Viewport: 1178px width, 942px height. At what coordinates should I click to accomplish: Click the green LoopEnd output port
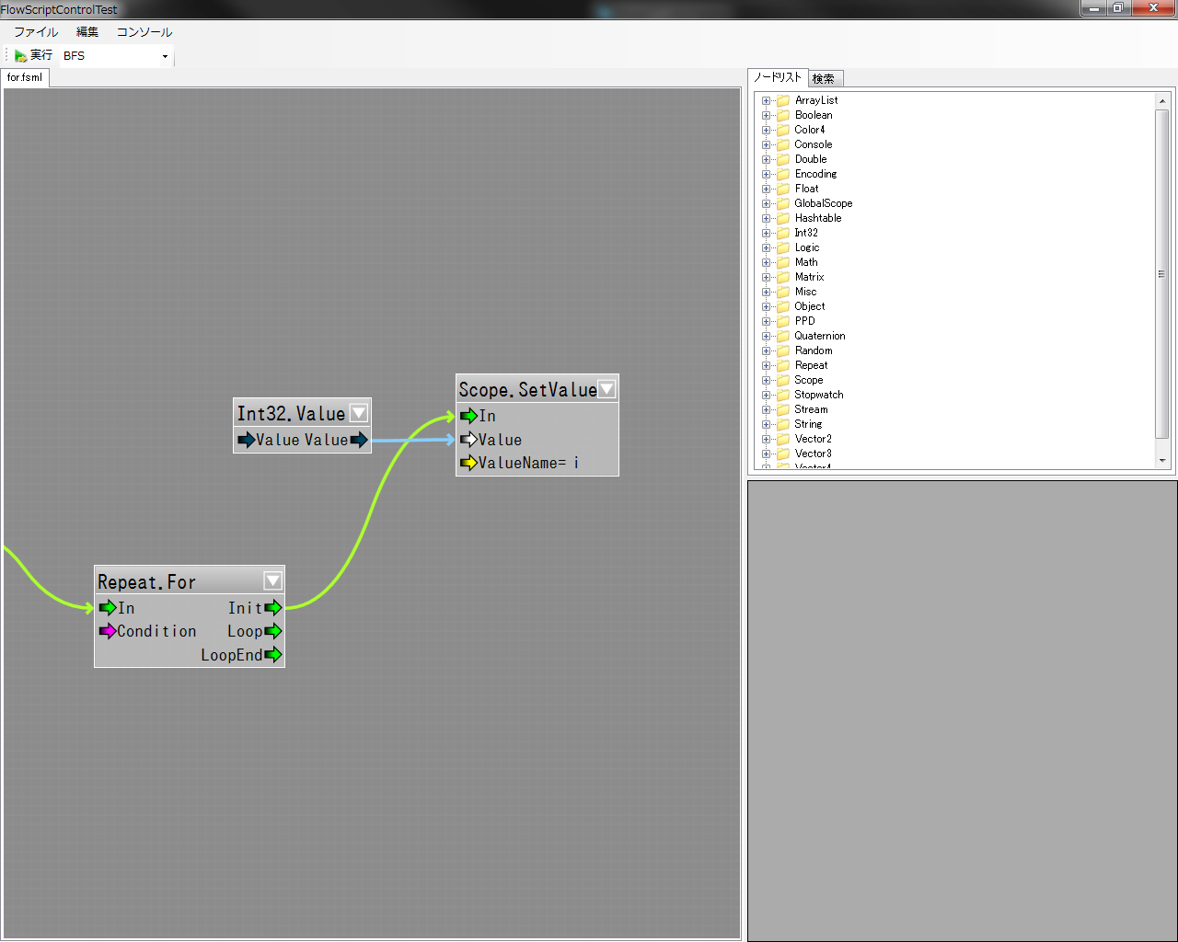tap(273, 655)
